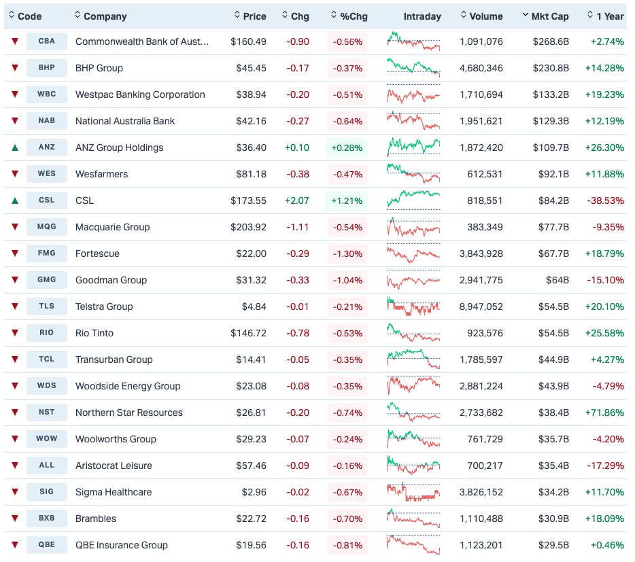
Task: View Sigma Healthcare intraday sparkline chart
Action: click(413, 492)
